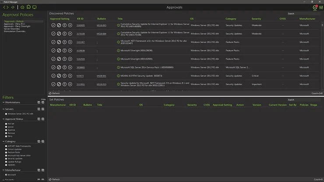
Task: Refresh the Set Patches list
Action: tap(54, 179)
